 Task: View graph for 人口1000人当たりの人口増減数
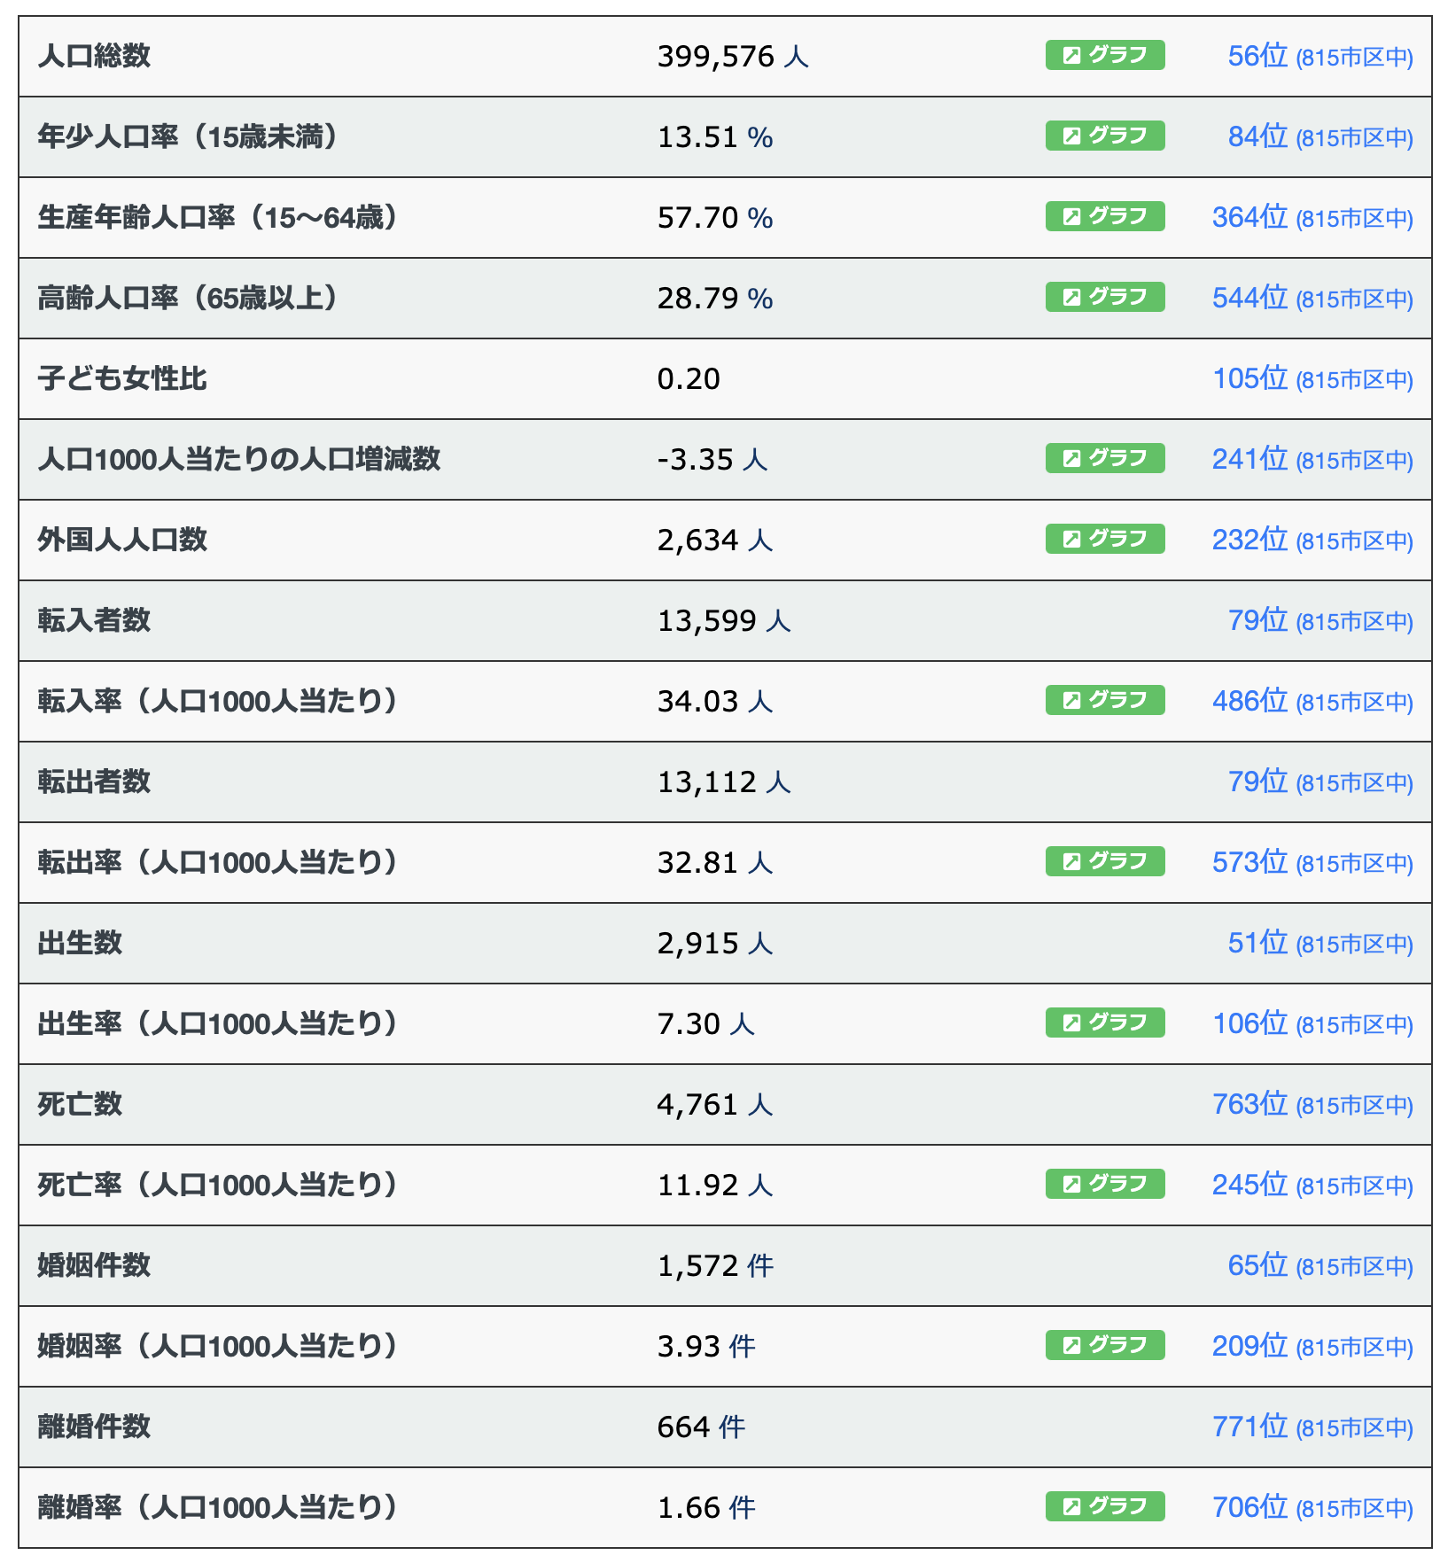1104,459
